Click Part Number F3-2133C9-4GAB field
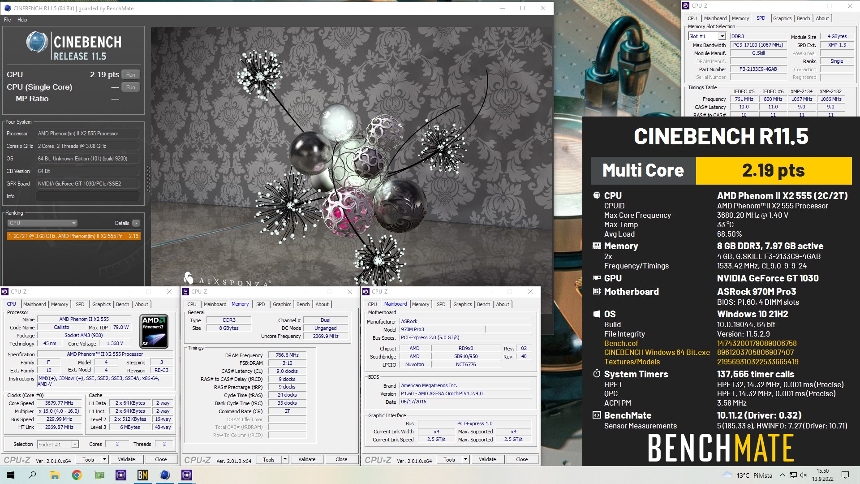 pyautogui.click(x=758, y=69)
